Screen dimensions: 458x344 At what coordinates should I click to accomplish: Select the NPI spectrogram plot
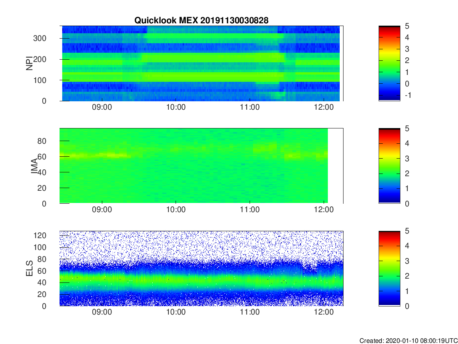[201, 63]
